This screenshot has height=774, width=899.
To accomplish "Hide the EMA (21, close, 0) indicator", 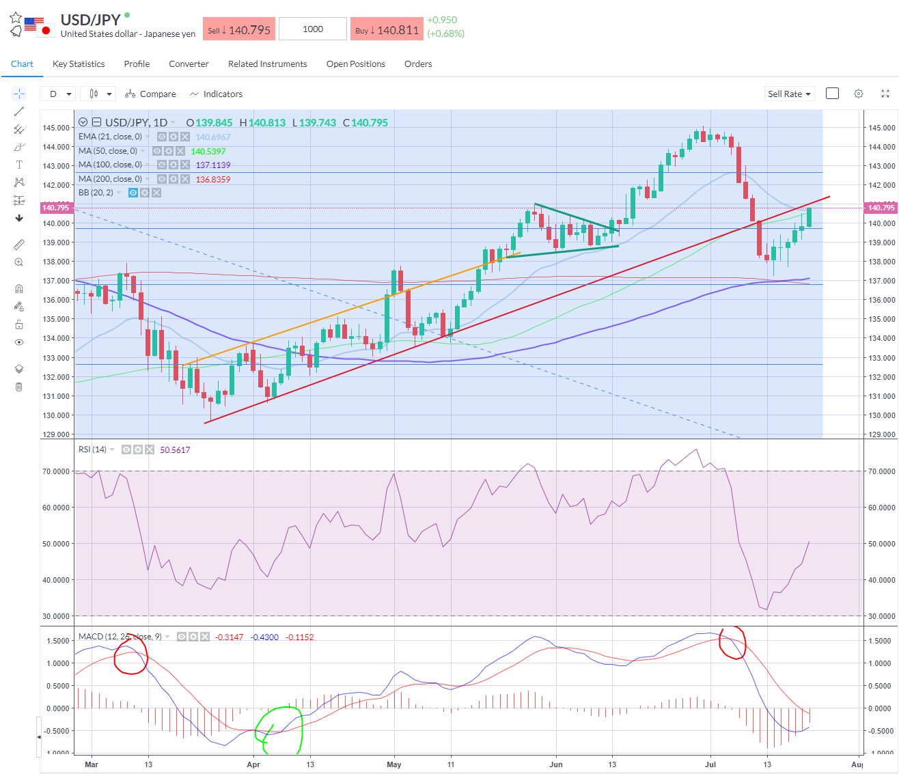I will 162,137.
